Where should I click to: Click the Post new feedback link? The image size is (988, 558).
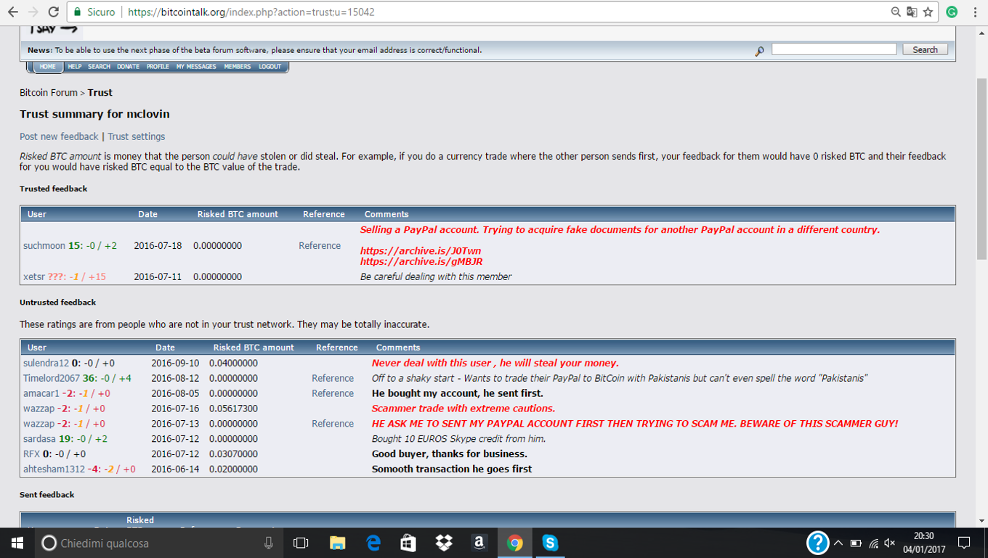click(59, 136)
